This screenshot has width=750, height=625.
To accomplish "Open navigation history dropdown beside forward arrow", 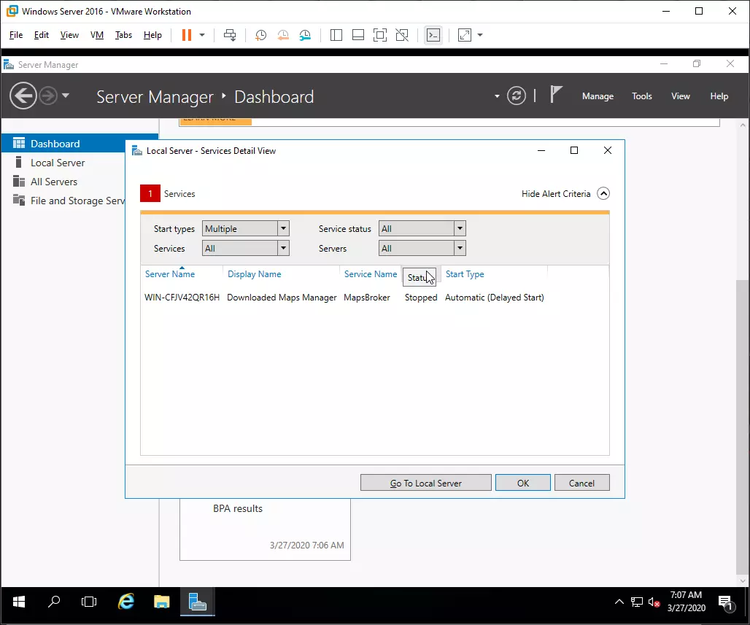I will click(66, 96).
